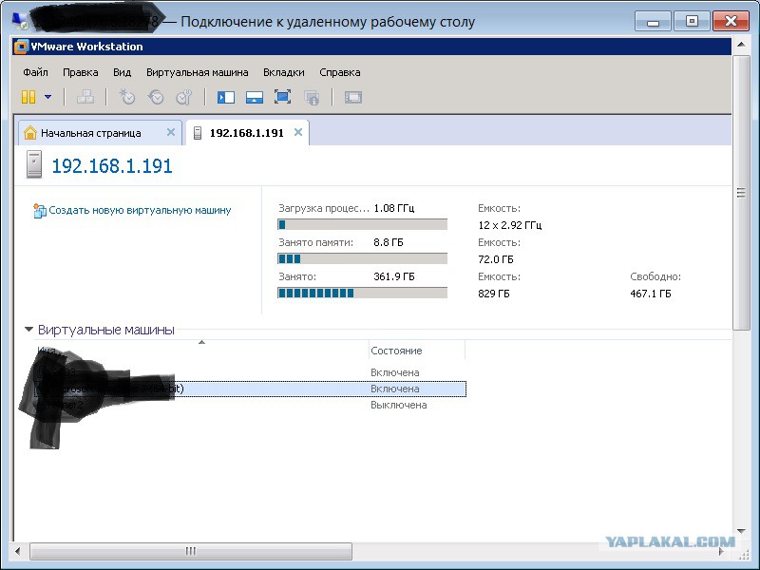Open the Вид menu
The image size is (760, 570).
coord(123,73)
